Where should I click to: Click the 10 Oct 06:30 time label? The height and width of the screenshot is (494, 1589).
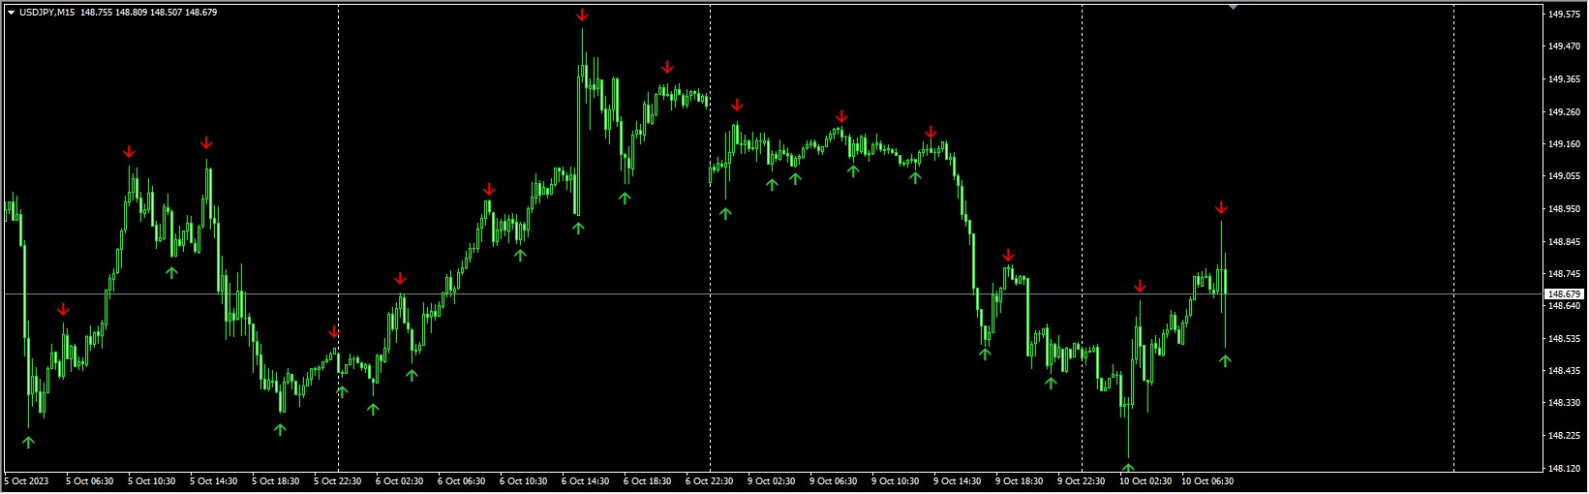pos(1207,480)
